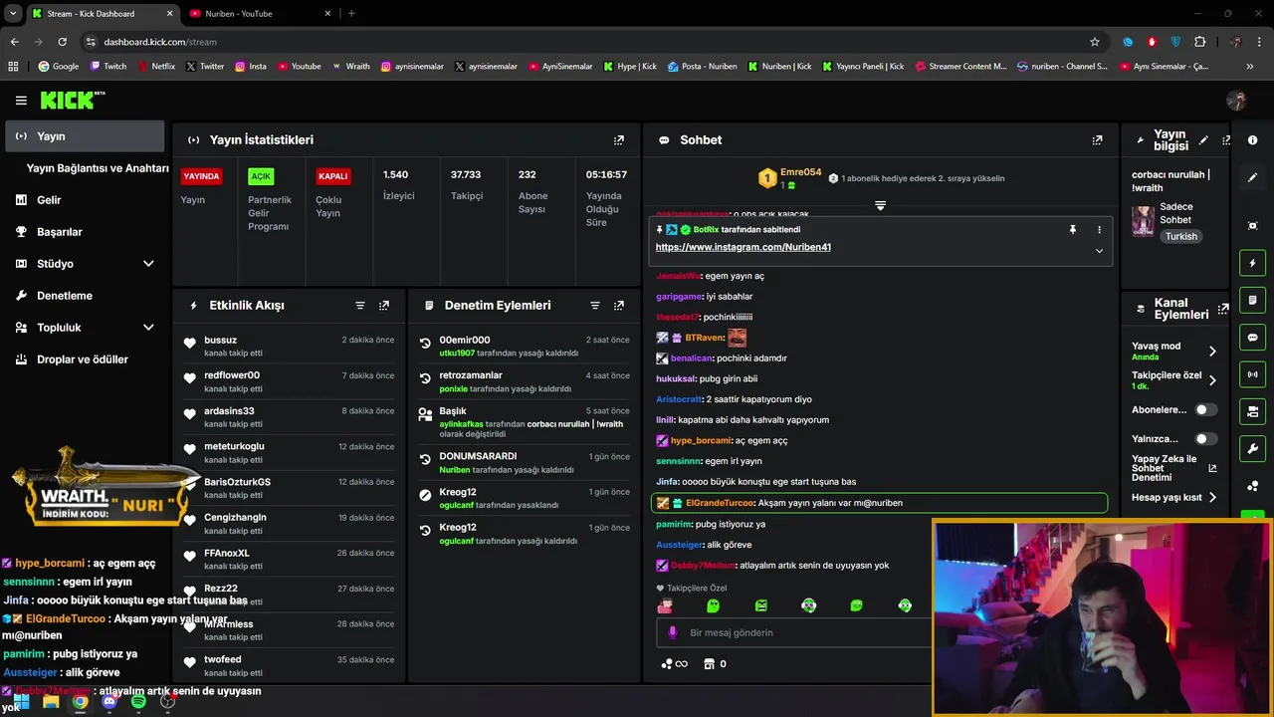
Task: Toggle the Yalnızca switch
Action: [x=1205, y=438]
